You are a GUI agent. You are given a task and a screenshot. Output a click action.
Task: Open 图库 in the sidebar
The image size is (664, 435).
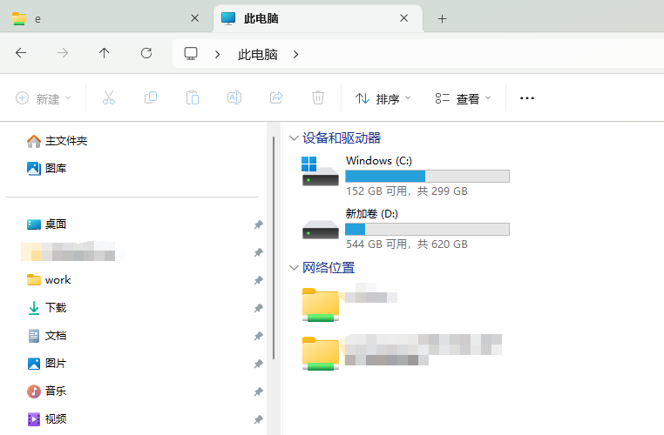[x=46, y=168]
